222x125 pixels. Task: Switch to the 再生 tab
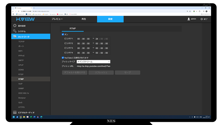(x=84, y=19)
